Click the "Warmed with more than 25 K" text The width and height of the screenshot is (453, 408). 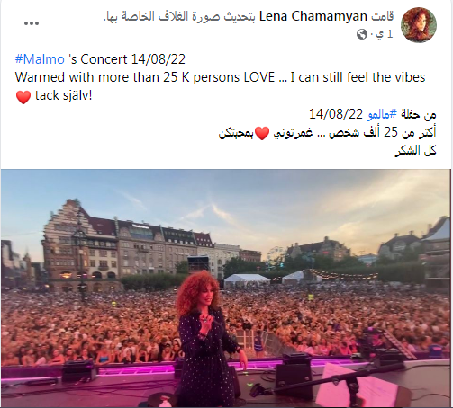click(102, 77)
